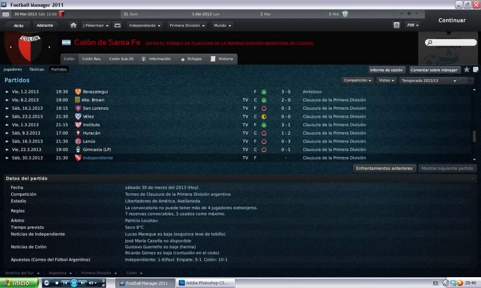
Task: Change season in the Temporada 2012/13 dropdown
Action: pos(429,81)
